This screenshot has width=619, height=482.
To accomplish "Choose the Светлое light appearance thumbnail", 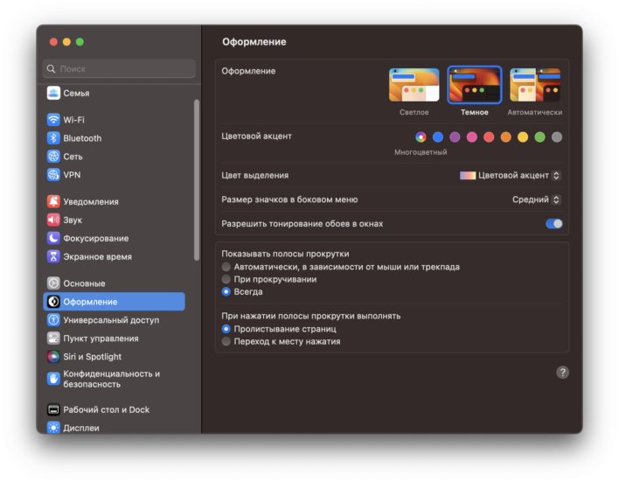I will coord(414,85).
